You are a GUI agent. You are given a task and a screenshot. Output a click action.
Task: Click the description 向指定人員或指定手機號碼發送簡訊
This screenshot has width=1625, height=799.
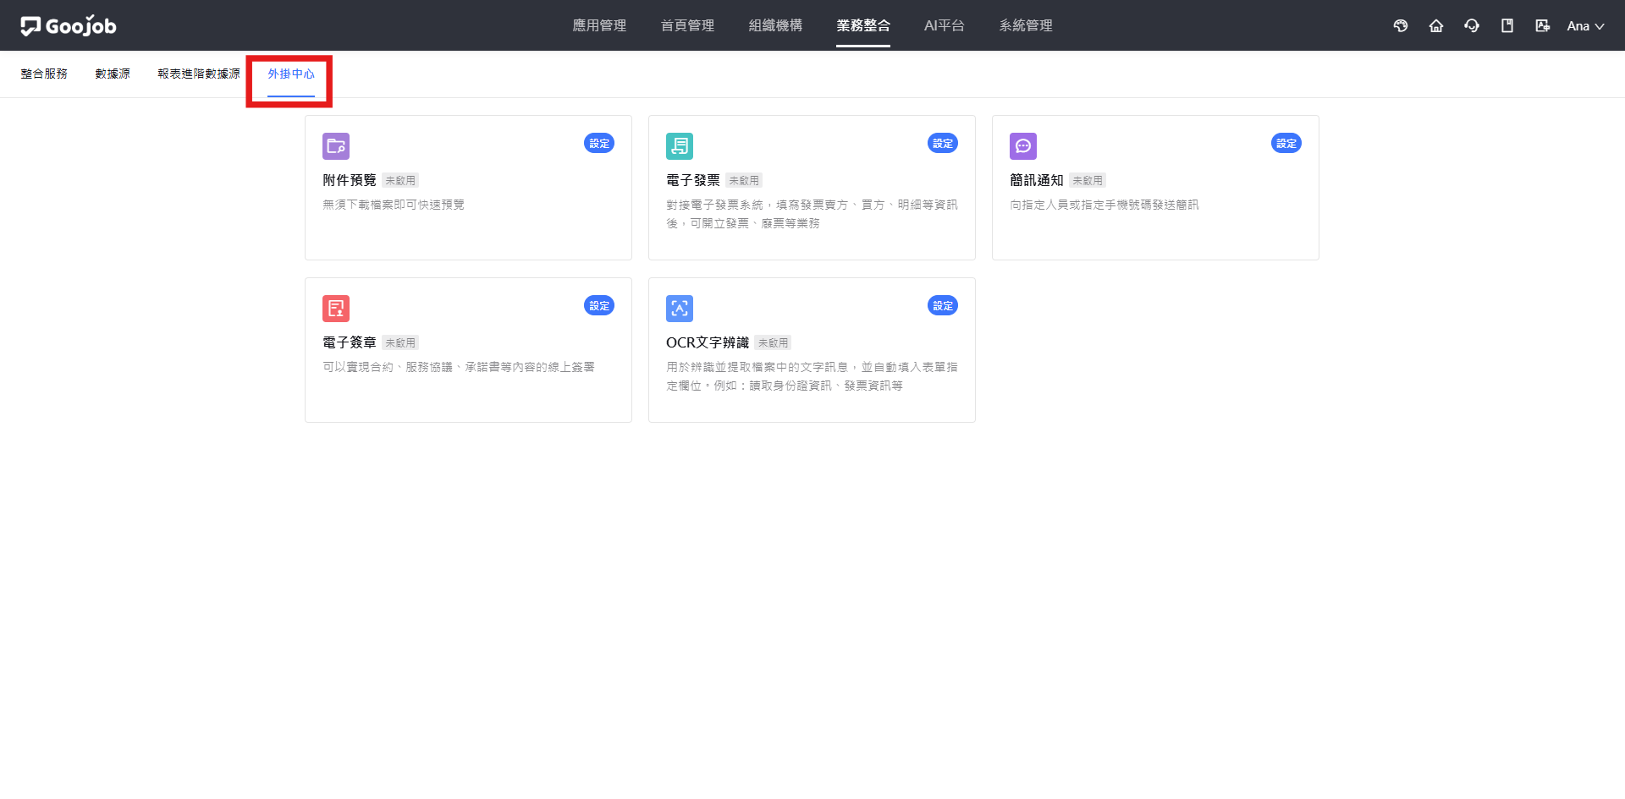click(1104, 205)
